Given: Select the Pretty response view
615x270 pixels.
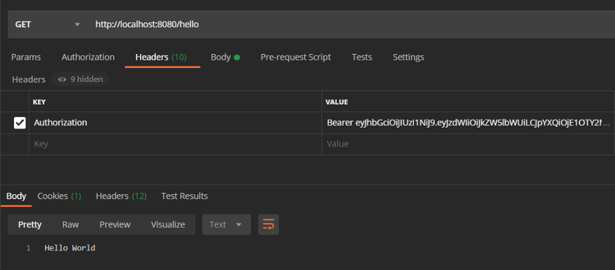Looking at the screenshot, I should pos(30,224).
